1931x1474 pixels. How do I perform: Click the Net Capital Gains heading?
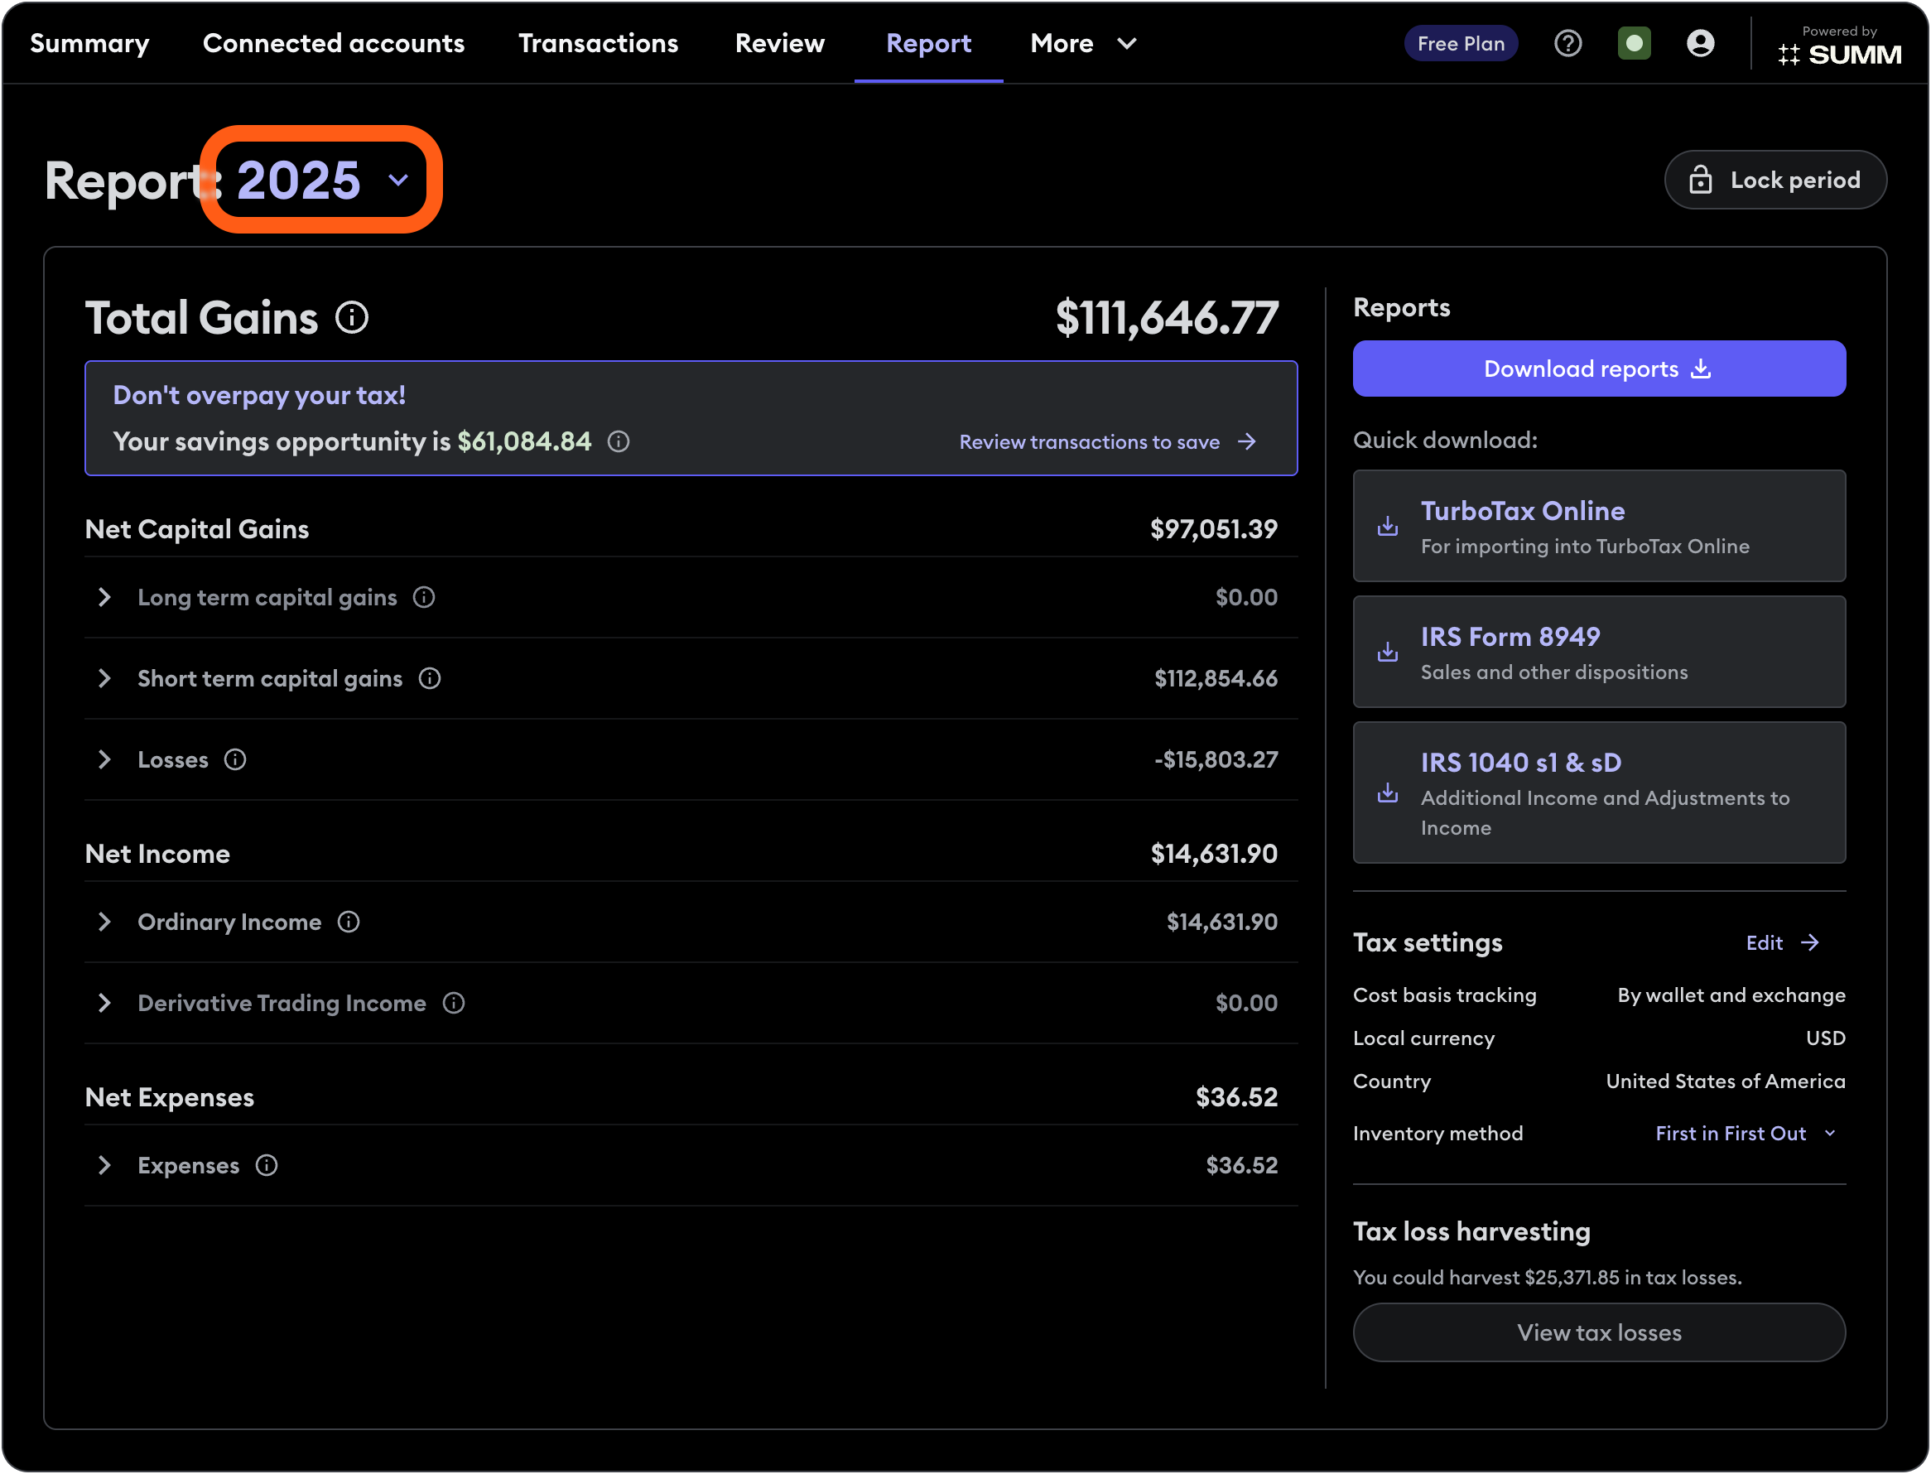point(196,529)
